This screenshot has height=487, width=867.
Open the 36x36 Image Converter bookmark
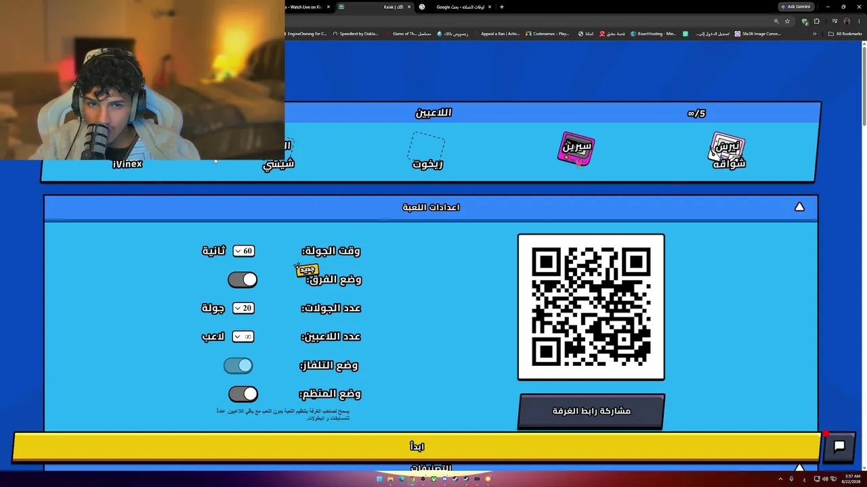758,34
